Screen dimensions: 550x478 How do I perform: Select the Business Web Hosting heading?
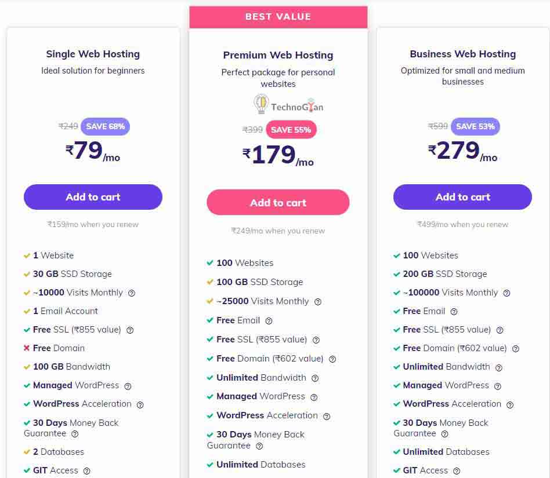coord(462,54)
